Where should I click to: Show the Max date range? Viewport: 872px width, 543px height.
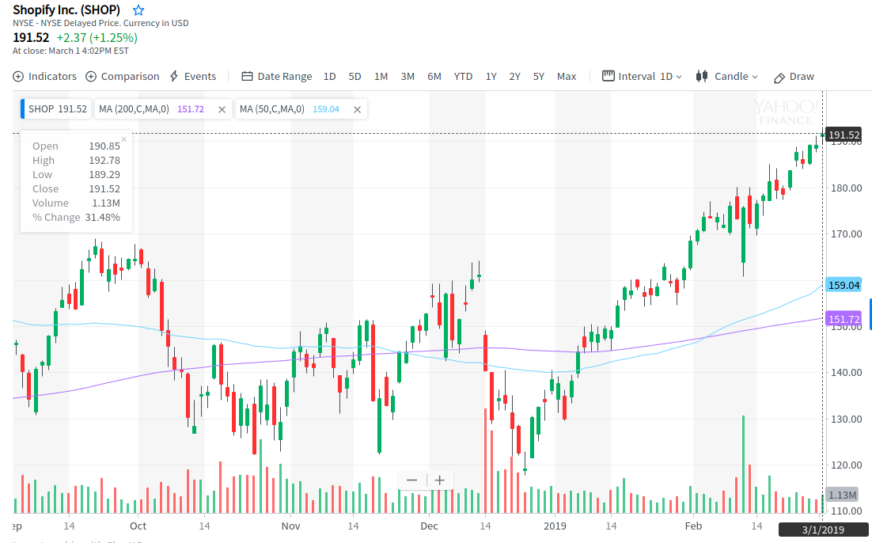tap(567, 77)
